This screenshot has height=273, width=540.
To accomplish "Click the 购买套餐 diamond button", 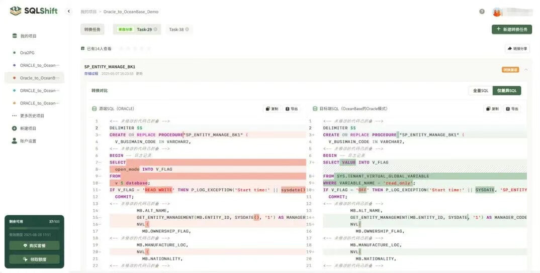I will pyautogui.click(x=34, y=245).
